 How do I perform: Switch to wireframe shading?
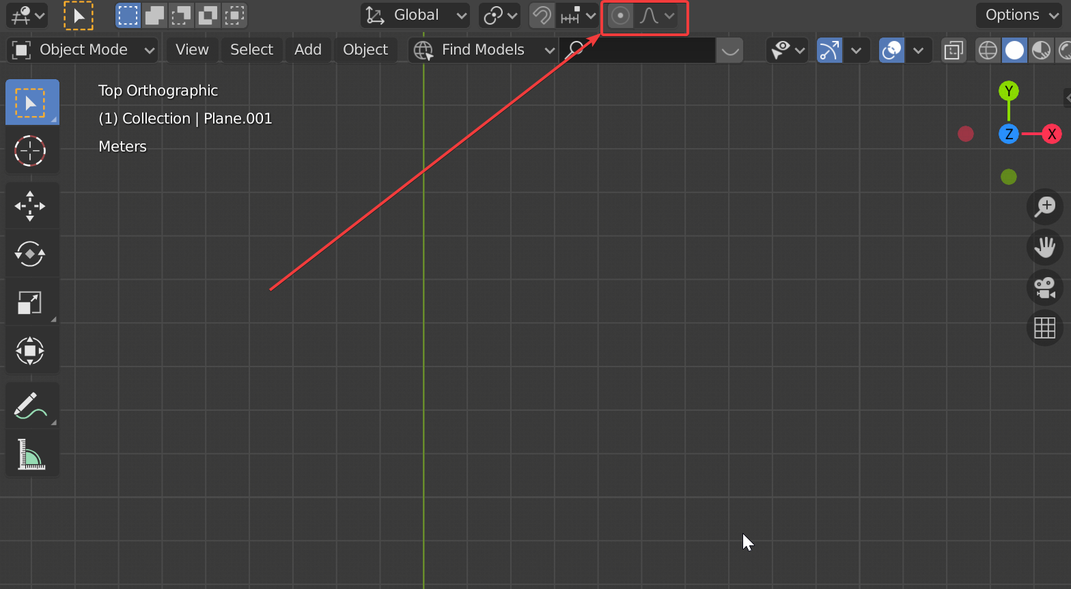(x=988, y=50)
